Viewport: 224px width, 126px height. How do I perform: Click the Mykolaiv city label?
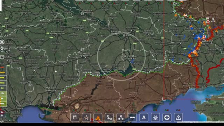[x=51, y=89]
